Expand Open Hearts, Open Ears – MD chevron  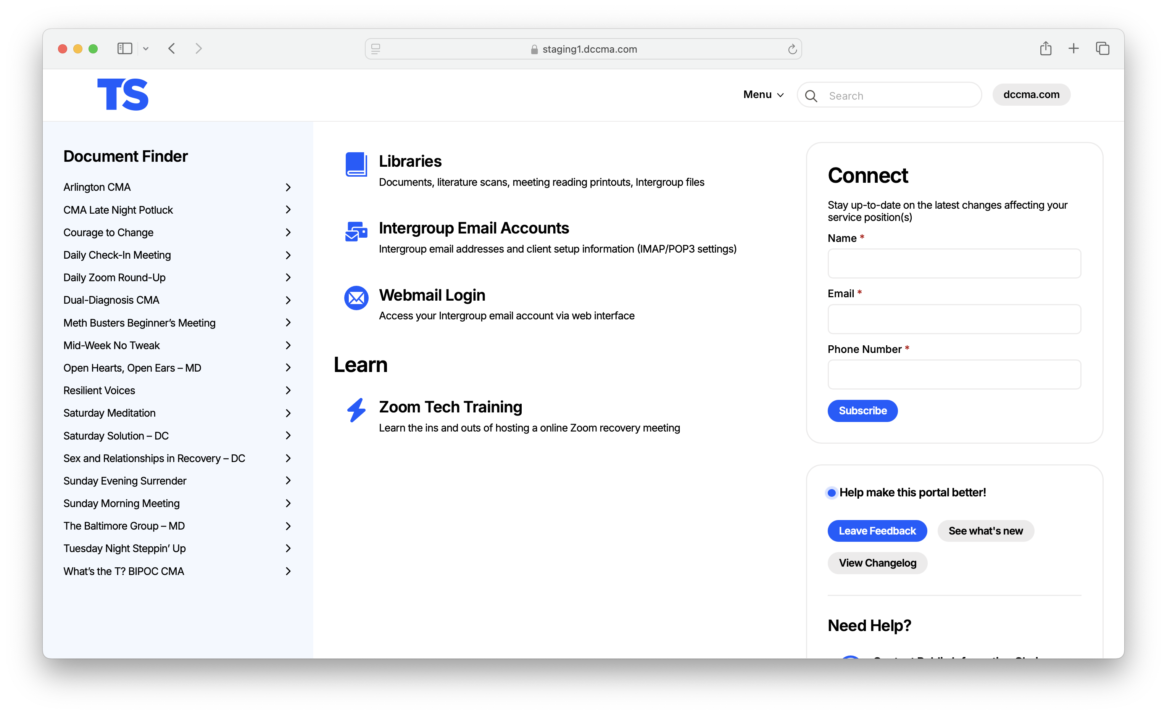pos(288,368)
